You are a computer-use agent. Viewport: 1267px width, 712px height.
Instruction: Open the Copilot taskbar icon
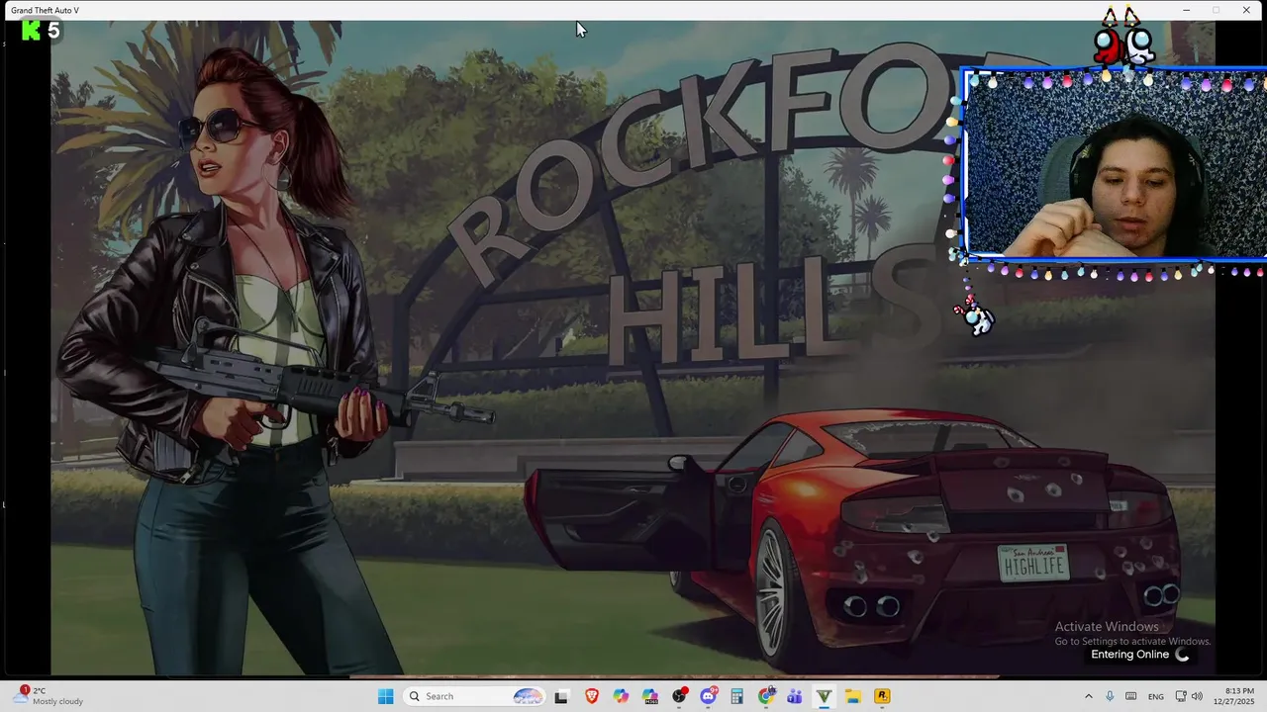(621, 696)
